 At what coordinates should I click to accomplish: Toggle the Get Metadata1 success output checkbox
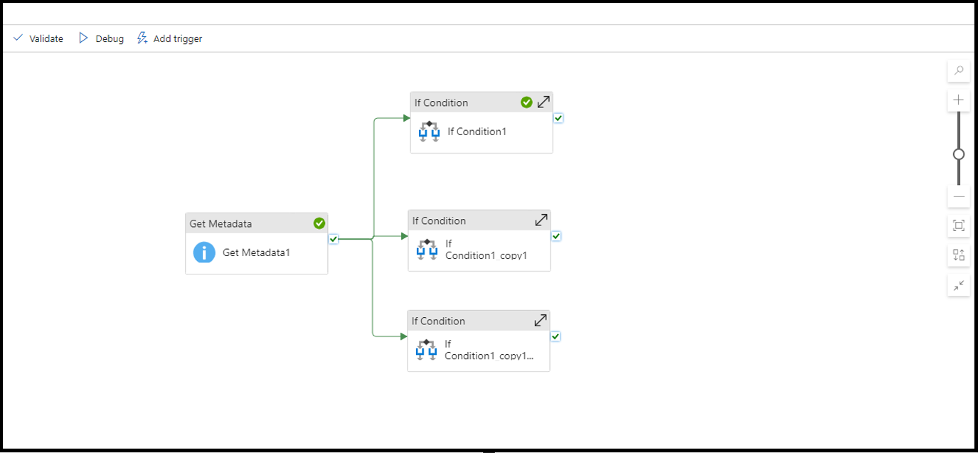pos(334,239)
